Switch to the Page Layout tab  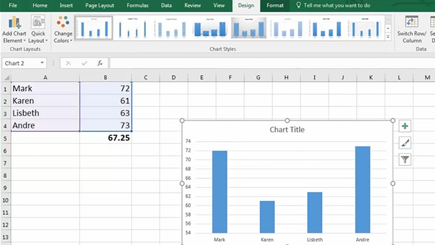(100, 5)
